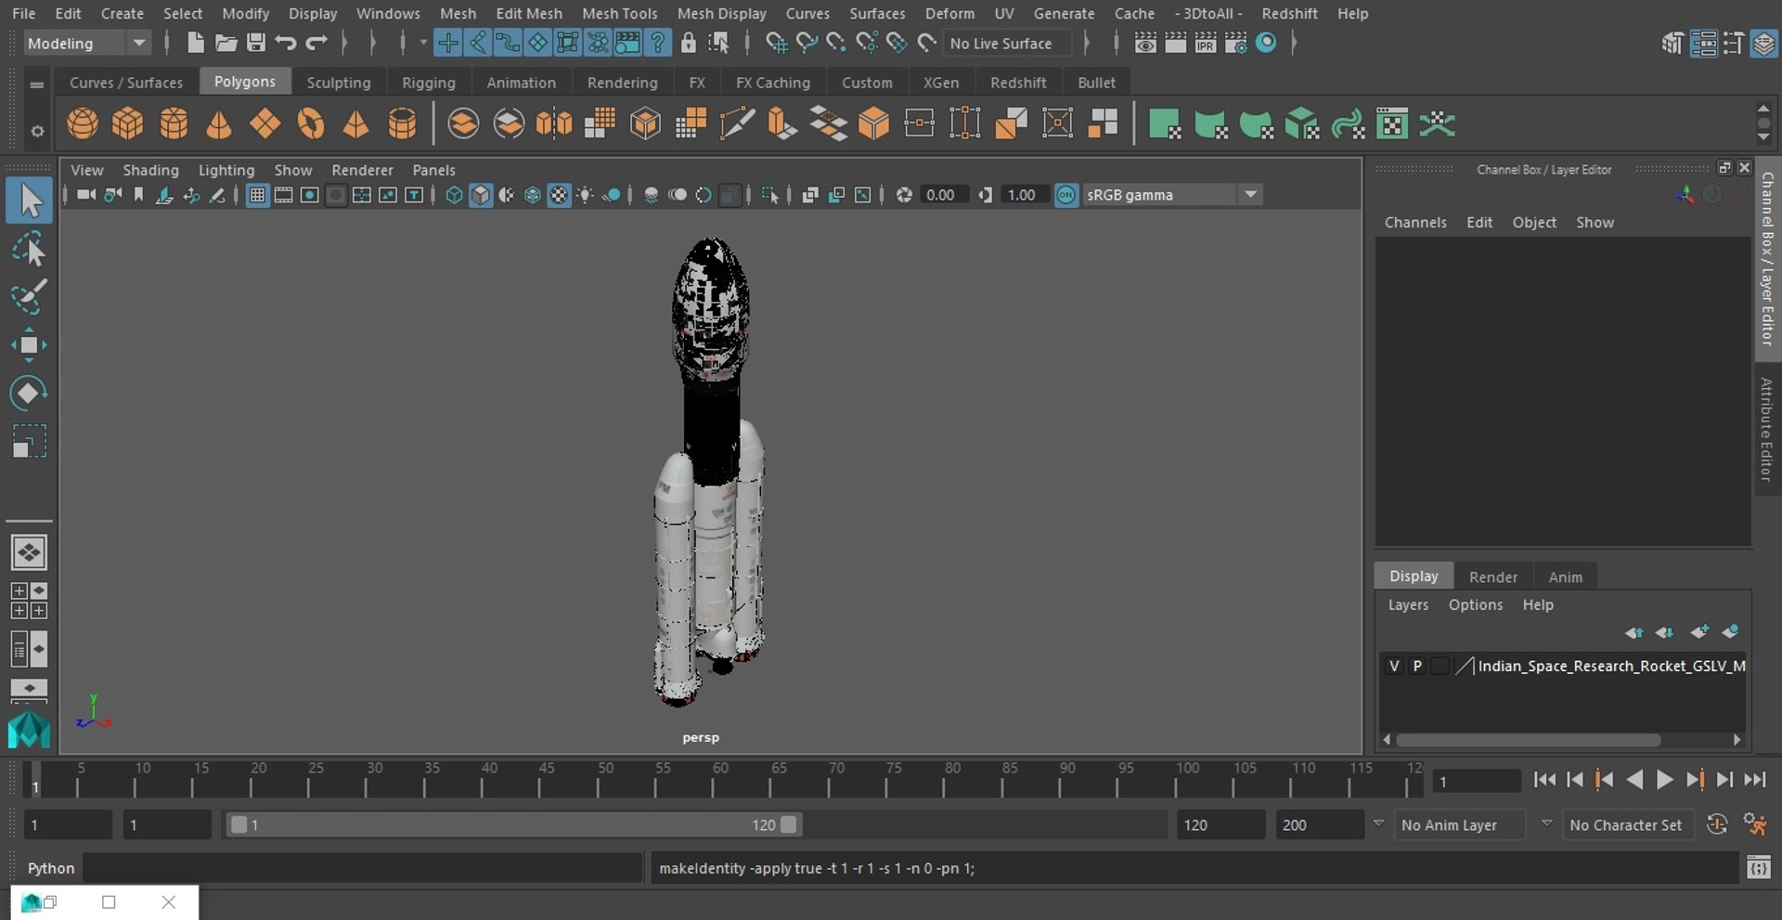Open viewport Panels menu
The width and height of the screenshot is (1782, 920).
pyautogui.click(x=433, y=170)
